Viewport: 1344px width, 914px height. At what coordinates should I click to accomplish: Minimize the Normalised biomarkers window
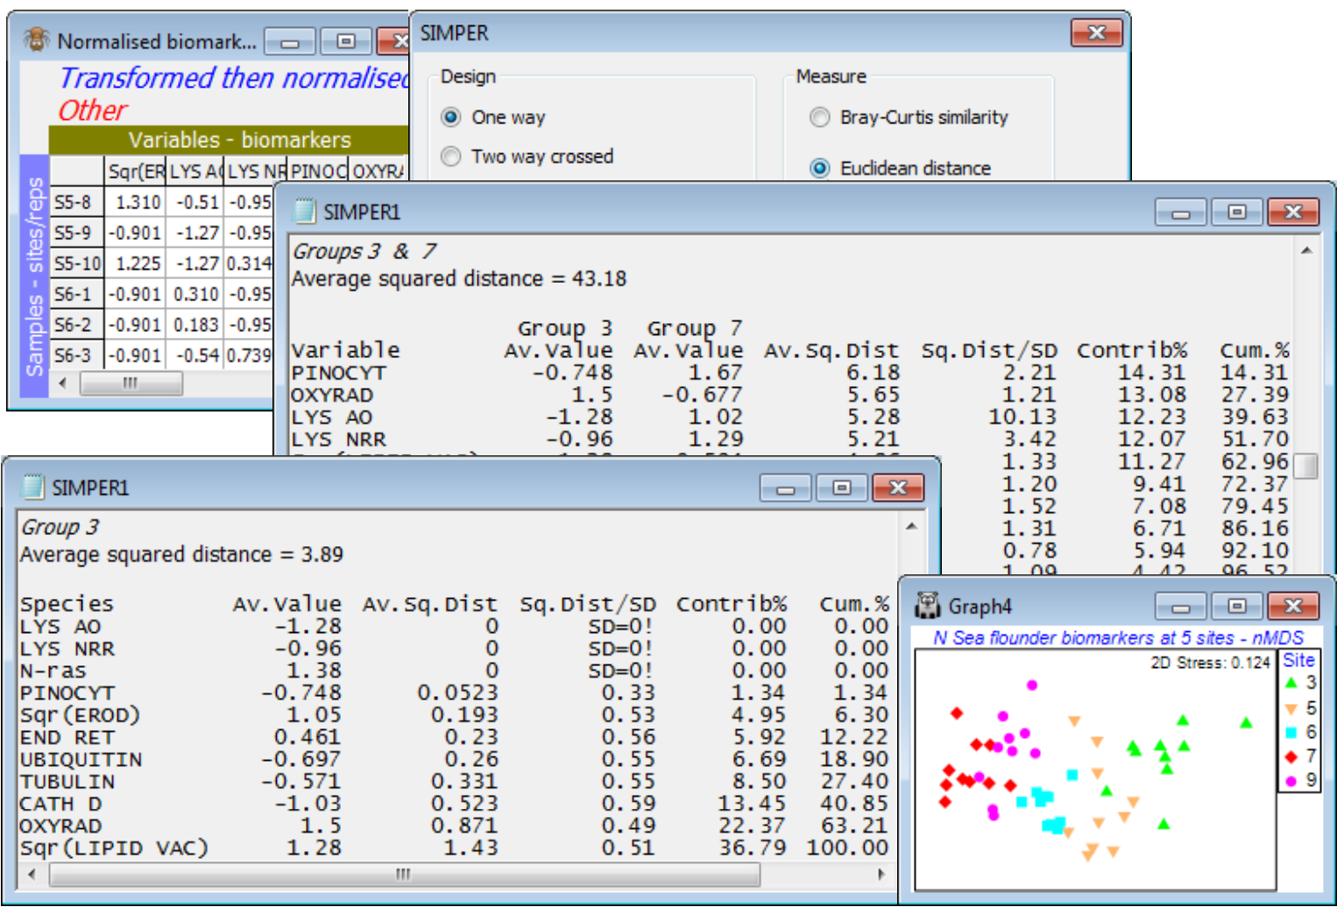[x=290, y=41]
